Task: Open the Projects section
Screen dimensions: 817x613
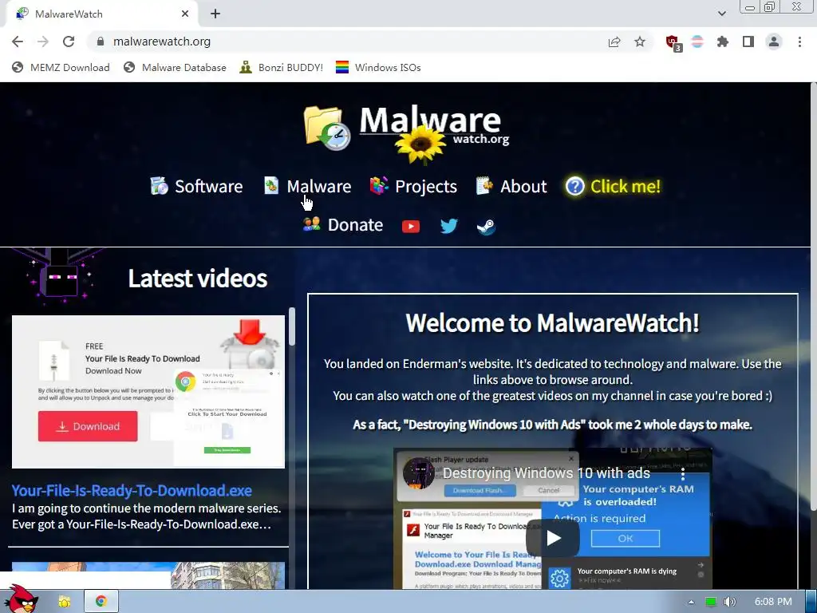Action: tap(413, 186)
